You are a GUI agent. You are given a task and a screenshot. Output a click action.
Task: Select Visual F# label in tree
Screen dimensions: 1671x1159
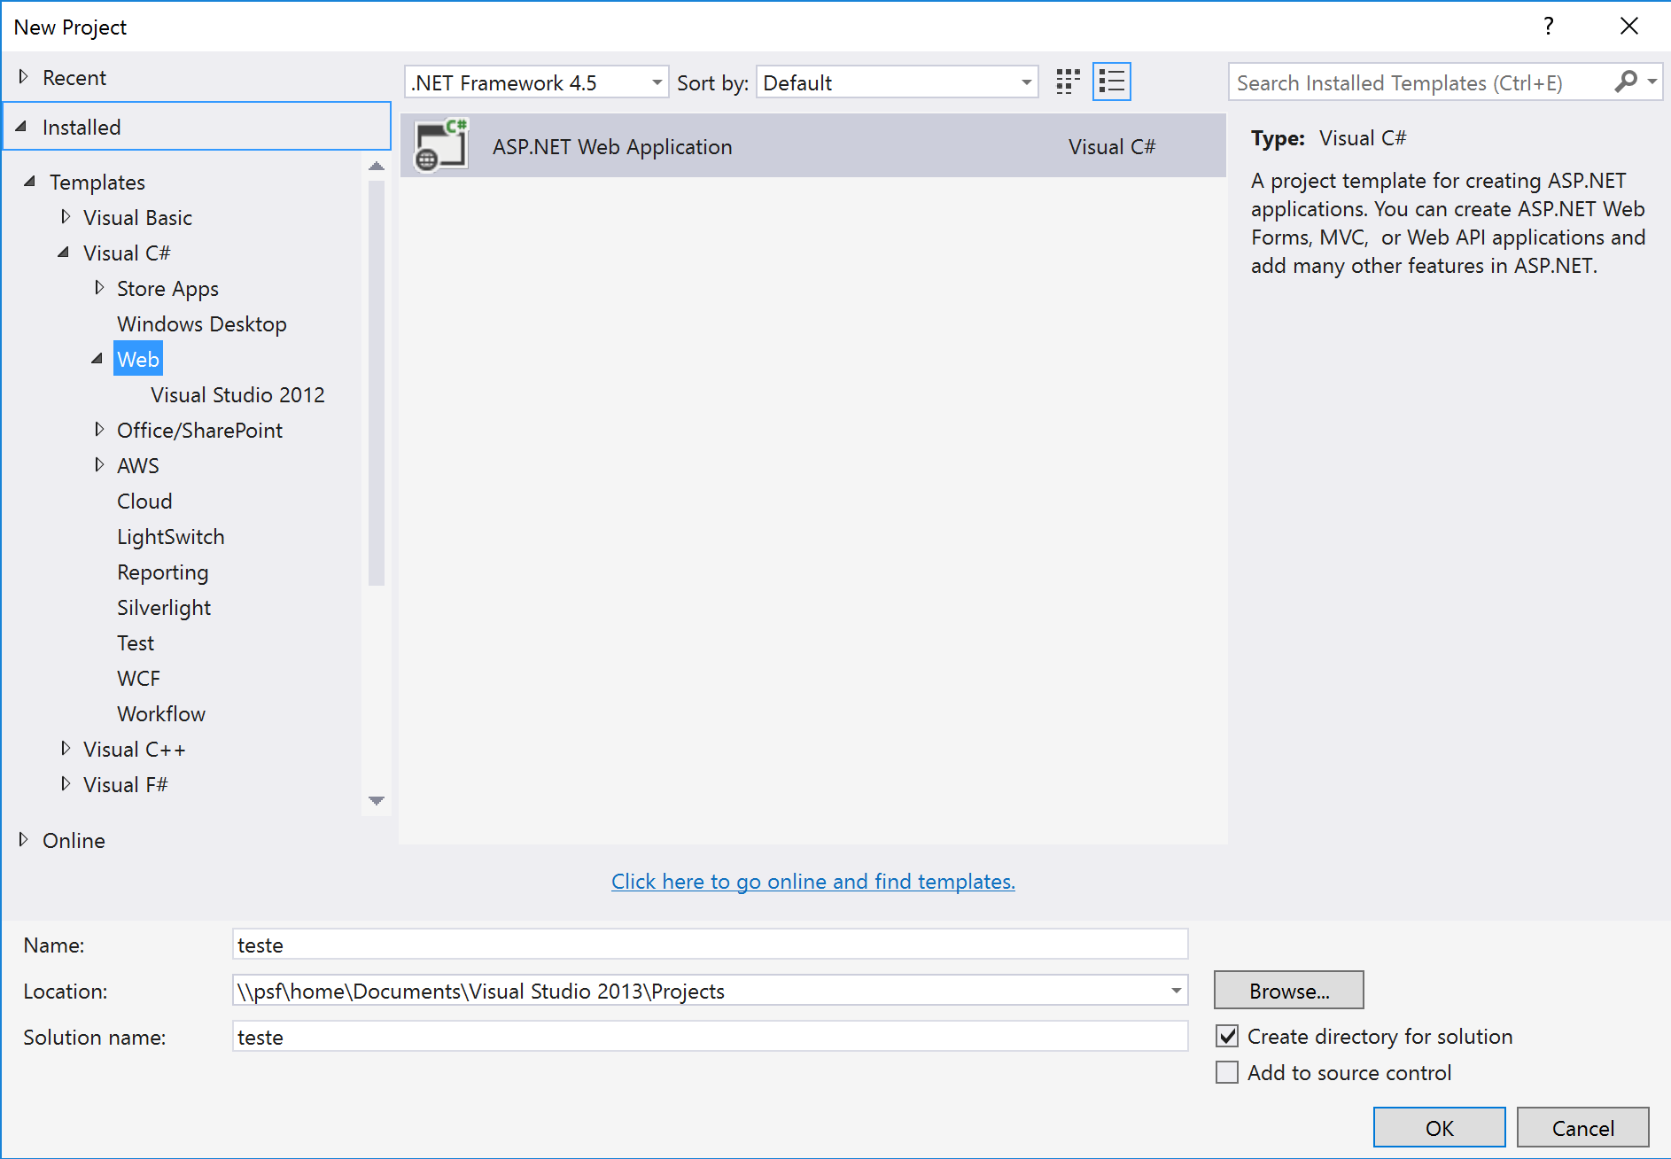pos(125,784)
